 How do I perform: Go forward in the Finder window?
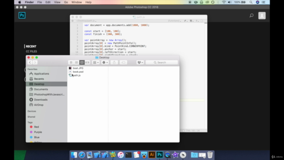[35, 62]
